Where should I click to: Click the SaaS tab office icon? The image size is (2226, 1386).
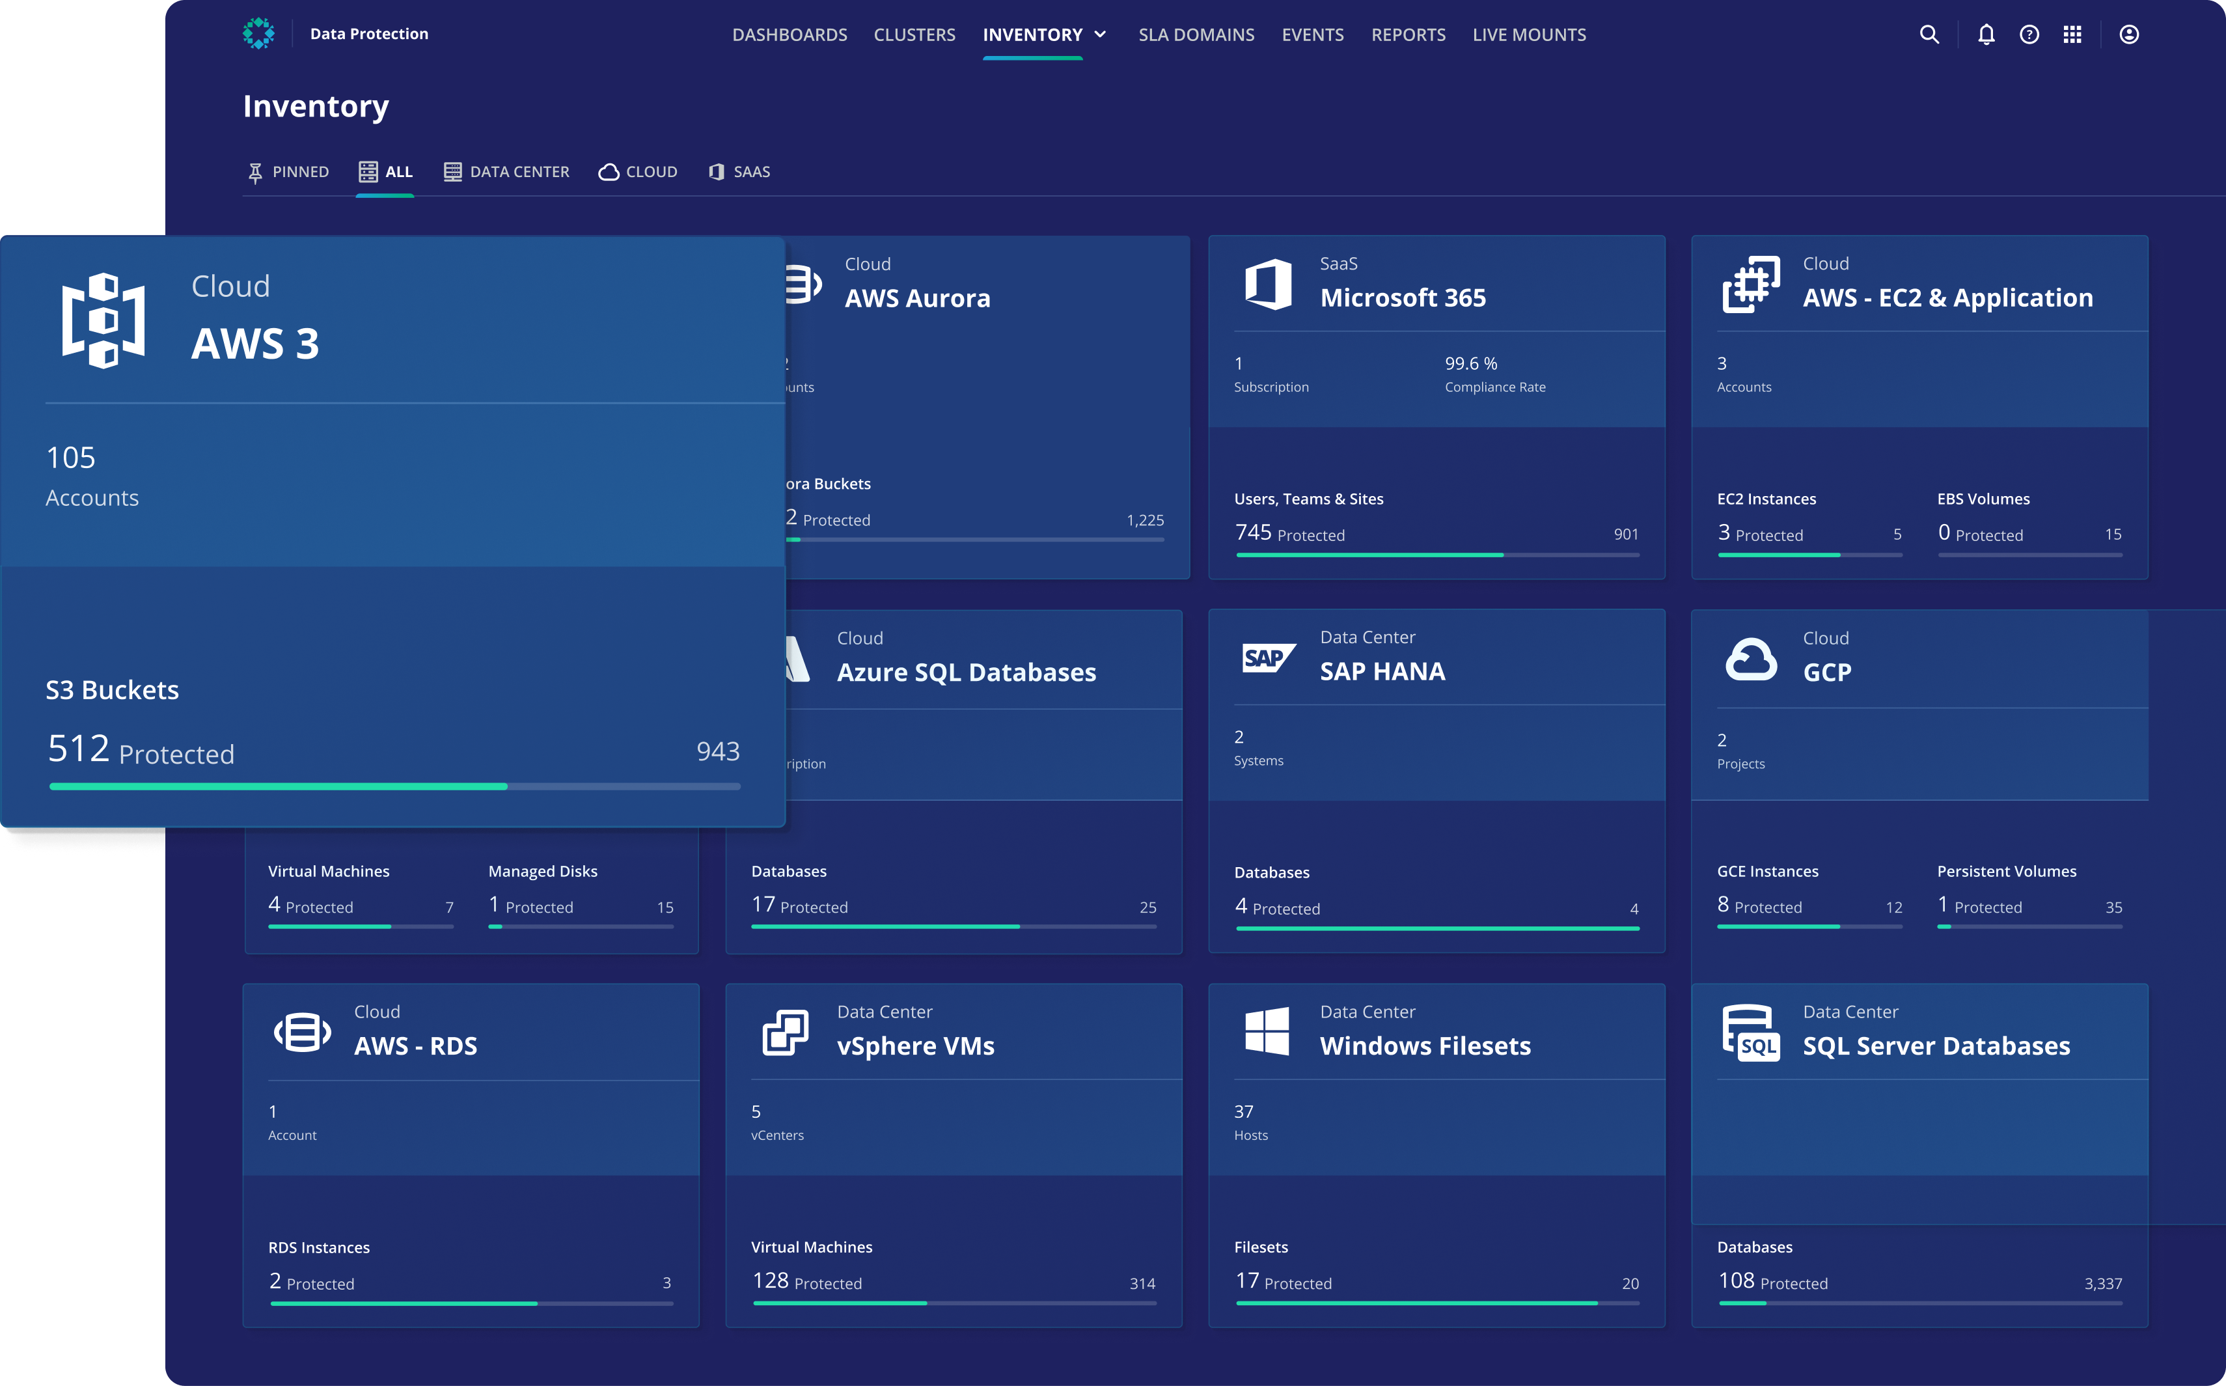(x=717, y=173)
